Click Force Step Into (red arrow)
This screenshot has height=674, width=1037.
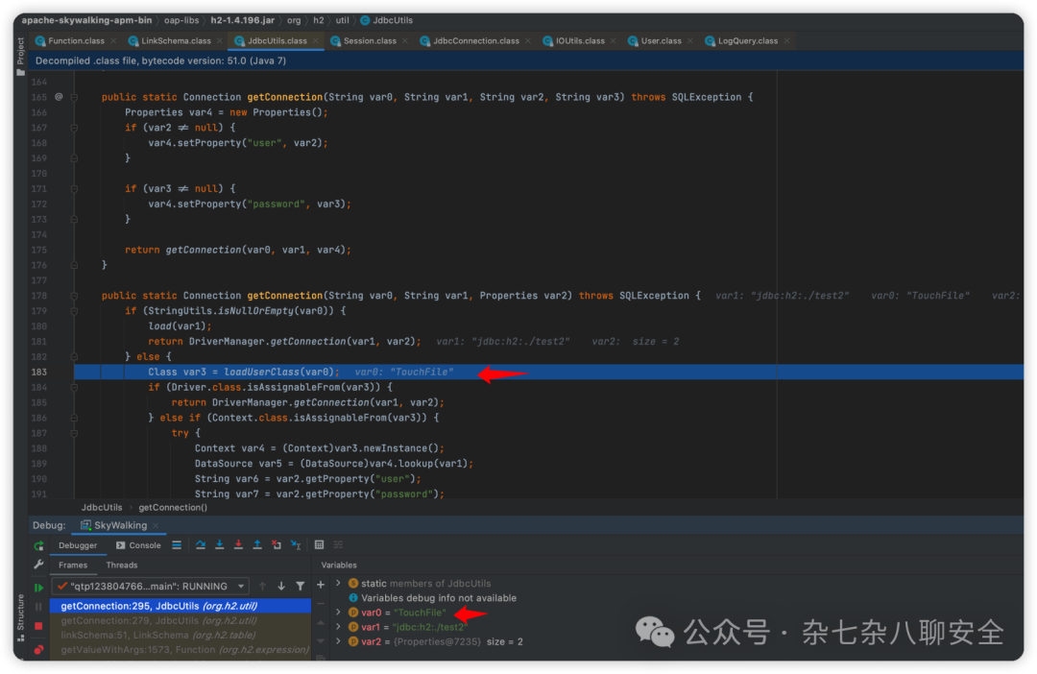(238, 545)
